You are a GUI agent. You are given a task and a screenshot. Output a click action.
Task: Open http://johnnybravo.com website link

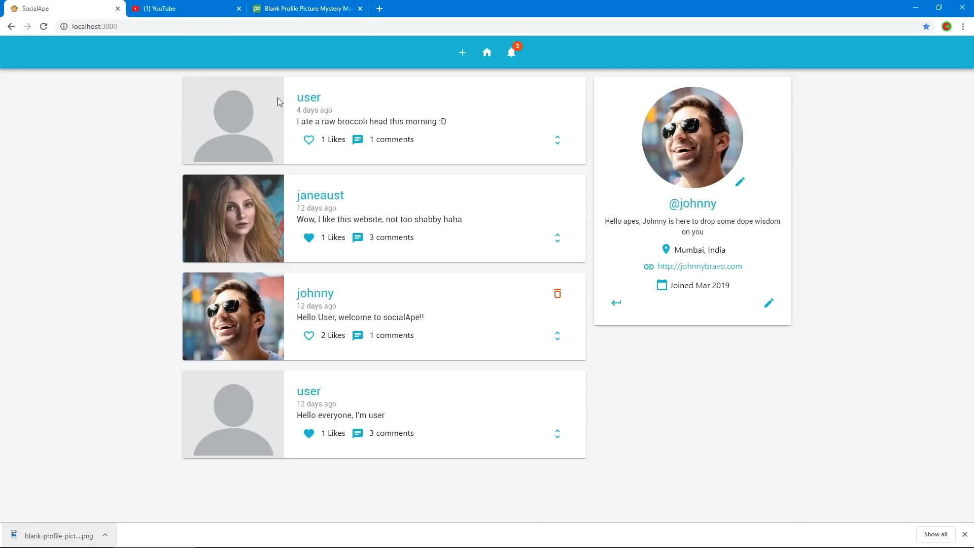(700, 266)
